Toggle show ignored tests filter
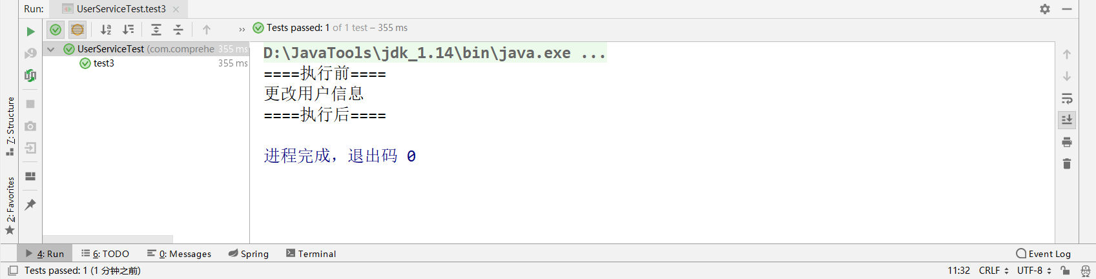Screen dimensions: 1096x279 point(78,30)
